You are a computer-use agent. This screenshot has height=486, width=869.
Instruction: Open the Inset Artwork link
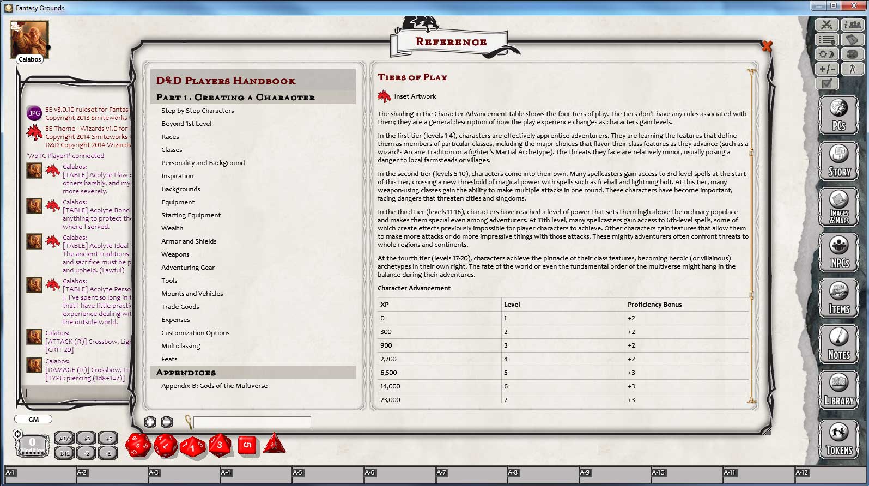pos(415,96)
